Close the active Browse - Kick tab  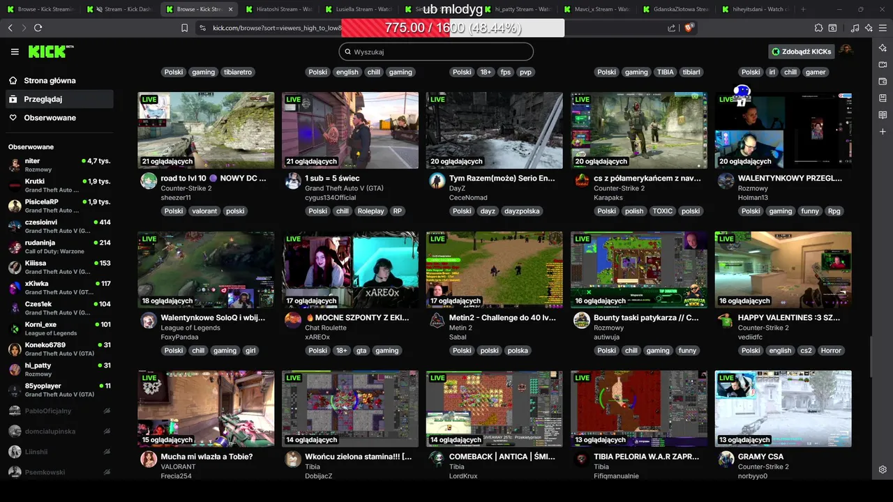(230, 9)
